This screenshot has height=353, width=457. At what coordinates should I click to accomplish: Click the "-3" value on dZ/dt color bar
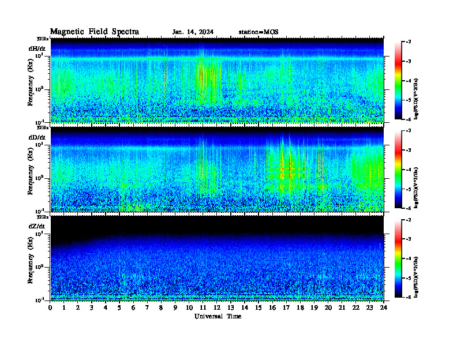409,239
